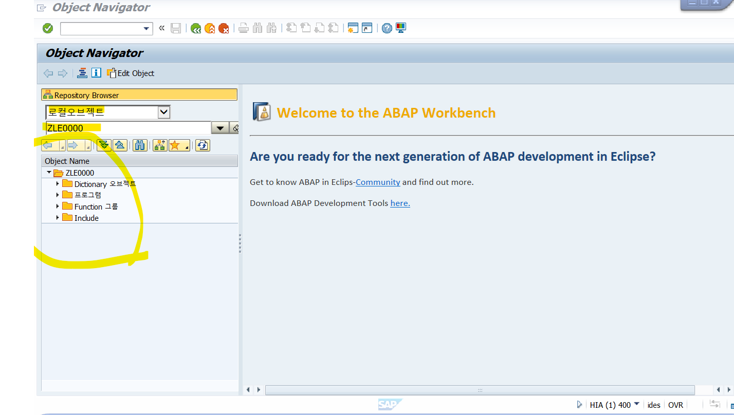Click the green Back icon
This screenshot has width=734, height=415.
pyautogui.click(x=195, y=28)
